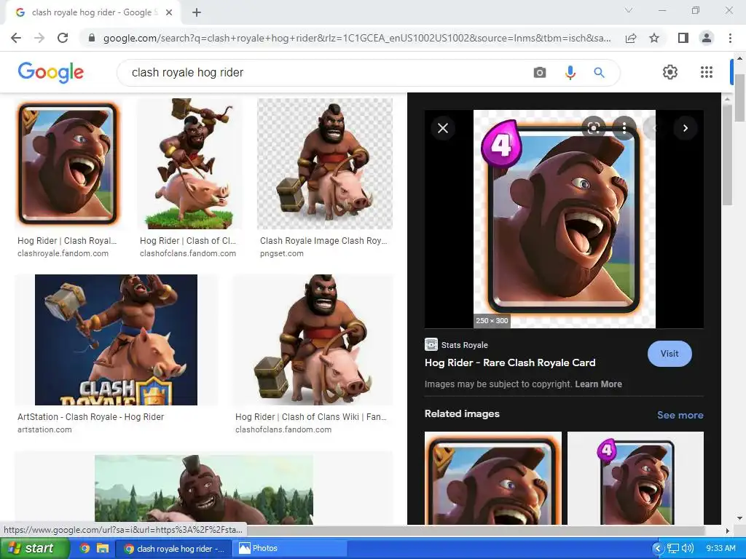Screen dimensions: 746x559
Task: Close the image preview panel
Action: [443, 128]
